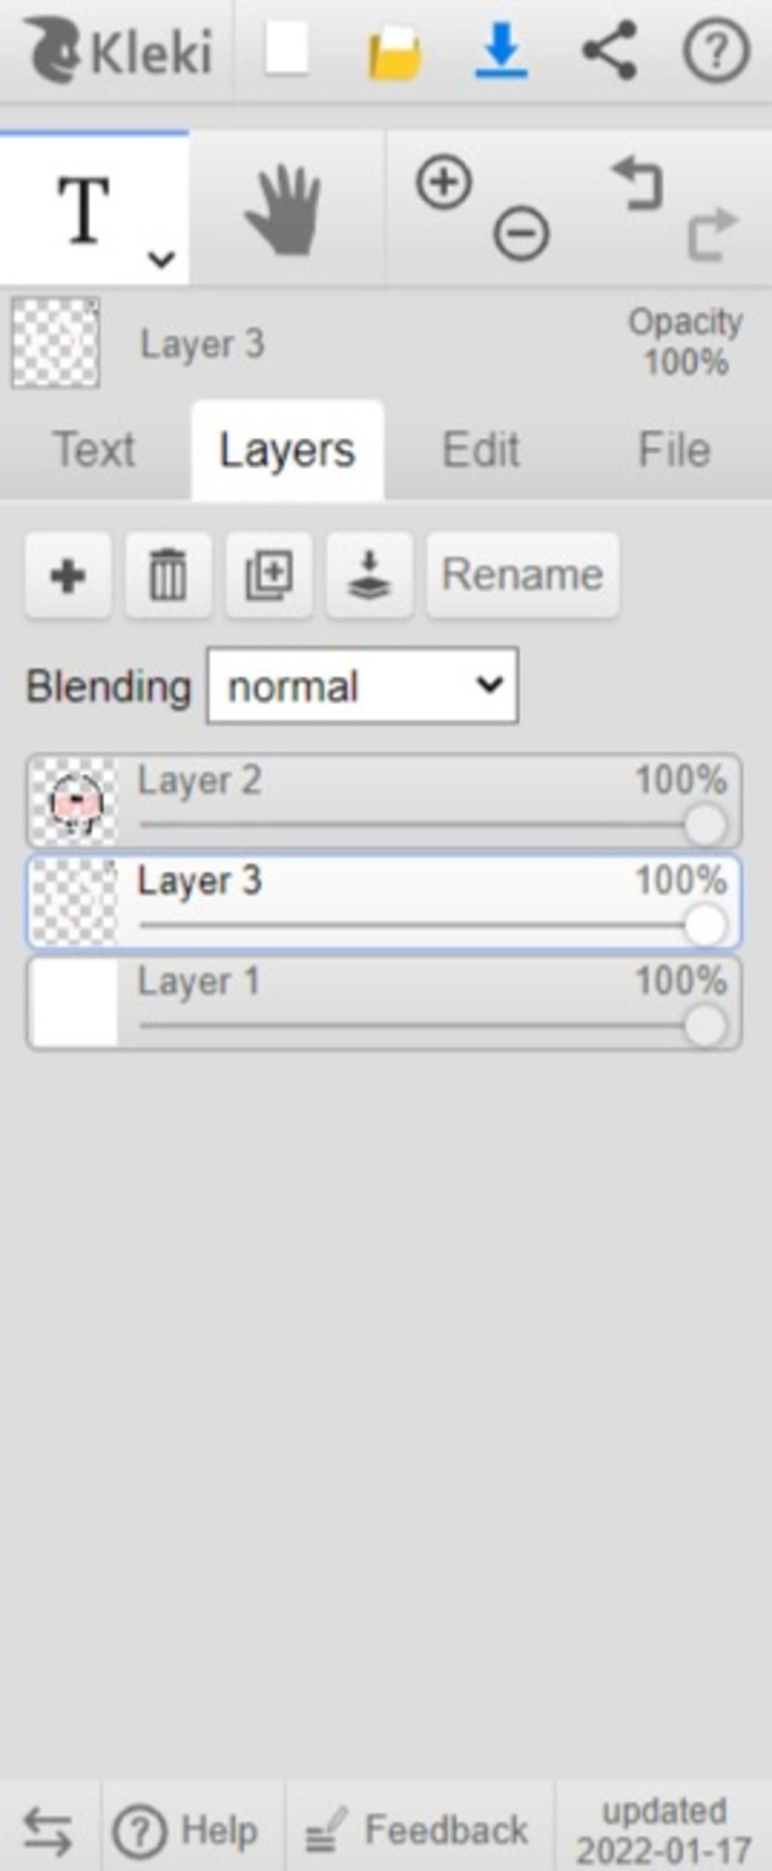Screen dimensions: 772x1871
Task: Expand the Text tool chevron
Action: click(x=161, y=259)
